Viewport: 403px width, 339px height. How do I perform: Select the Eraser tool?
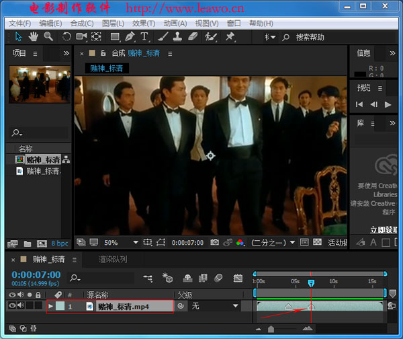pyautogui.click(x=193, y=36)
